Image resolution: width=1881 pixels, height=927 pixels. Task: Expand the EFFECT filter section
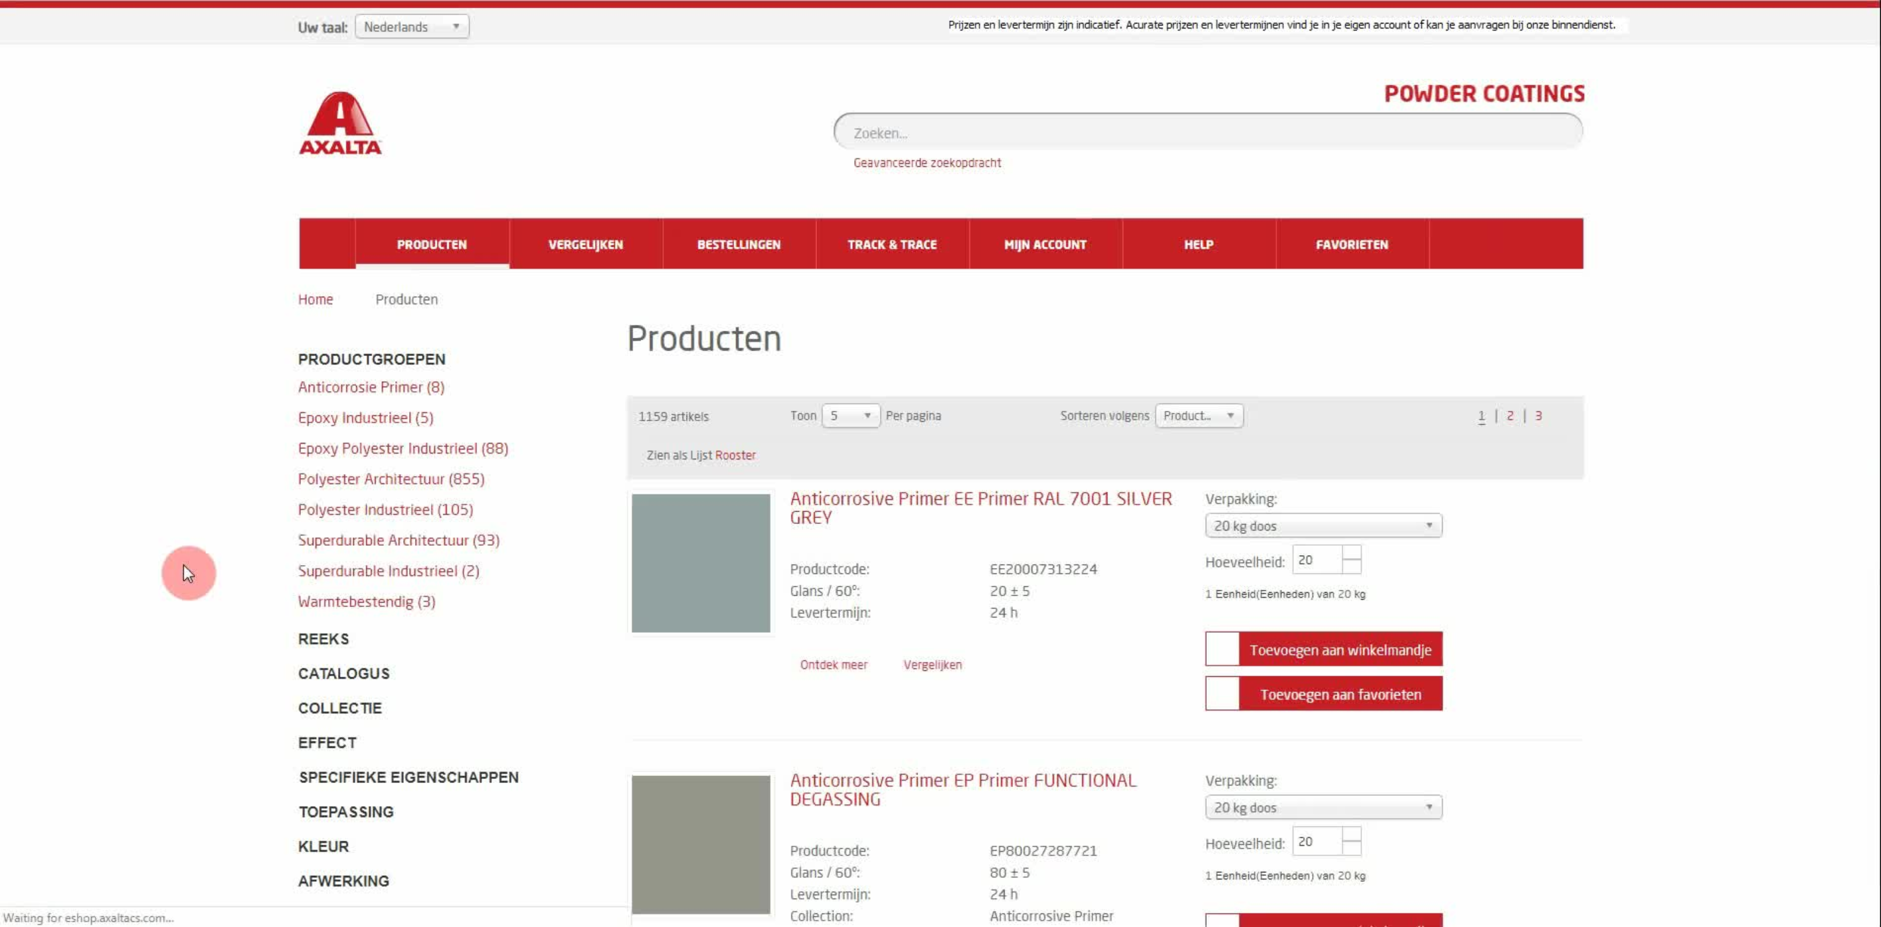click(327, 743)
